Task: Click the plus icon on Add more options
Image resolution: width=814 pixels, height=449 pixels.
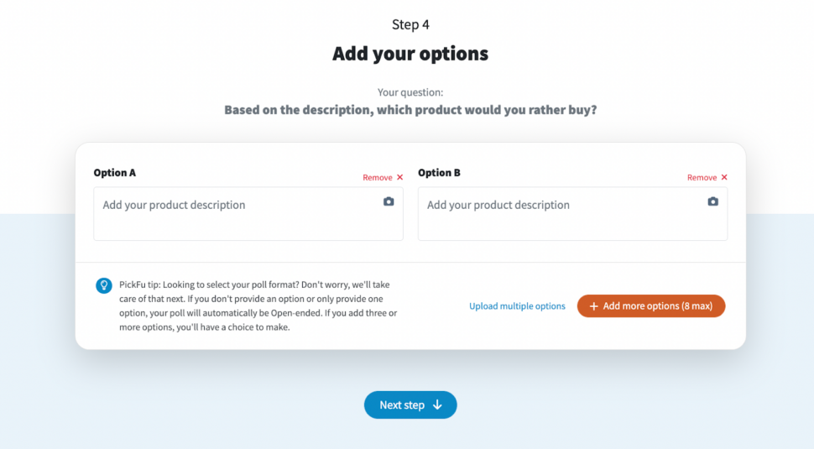Action: pos(593,306)
